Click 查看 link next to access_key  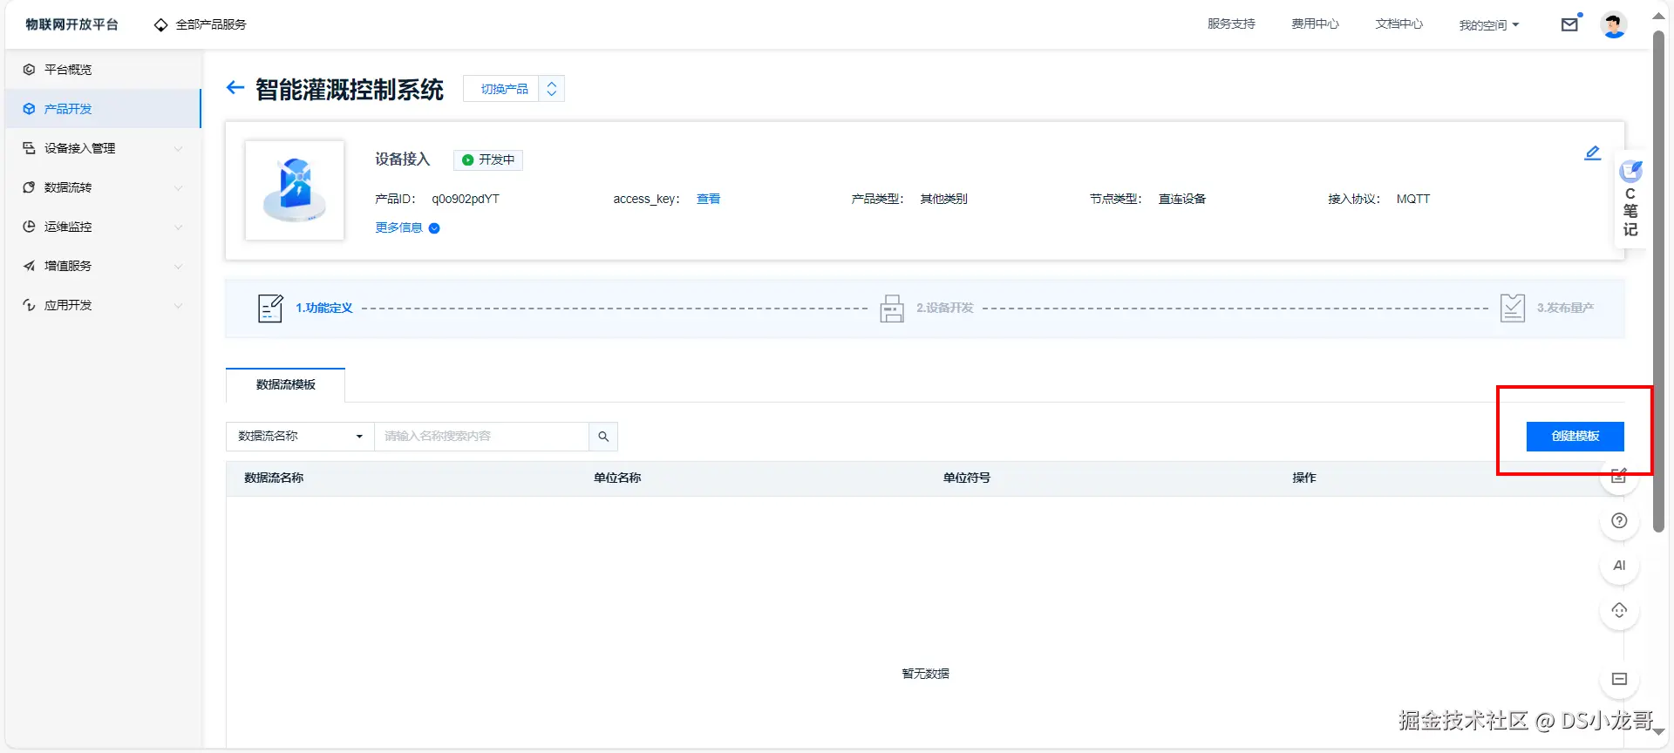pyautogui.click(x=708, y=200)
